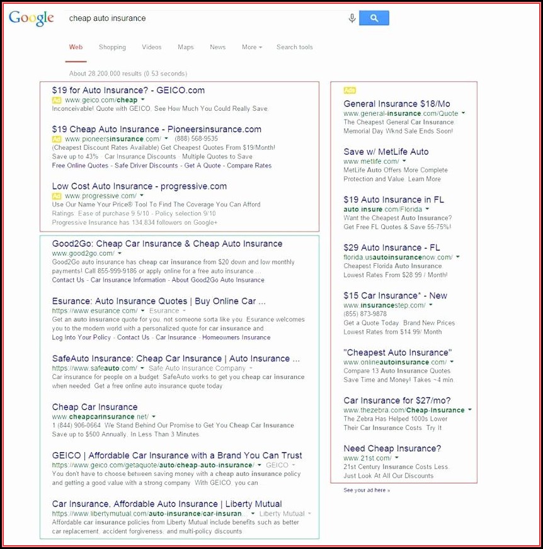The height and width of the screenshot is (549, 543).
Task: Switch to the Shopping tab
Action: tap(112, 47)
